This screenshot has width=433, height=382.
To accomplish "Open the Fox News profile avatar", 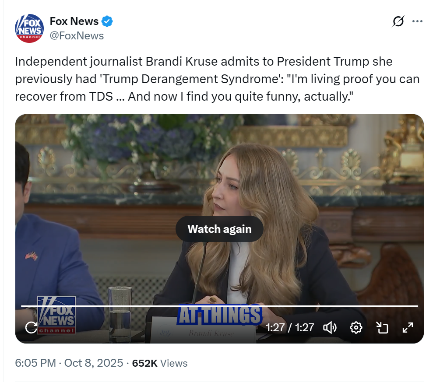I will pos(29,28).
